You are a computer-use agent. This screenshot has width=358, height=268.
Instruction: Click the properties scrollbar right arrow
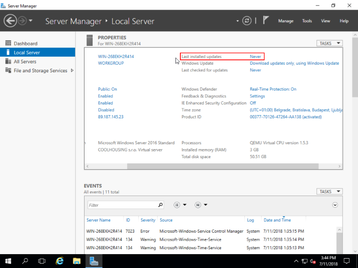point(339,166)
